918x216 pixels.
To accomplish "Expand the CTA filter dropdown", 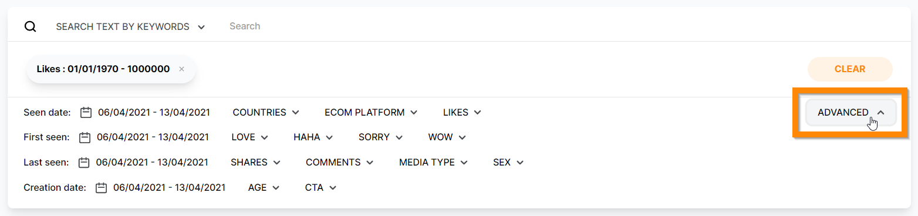I will pos(320,188).
